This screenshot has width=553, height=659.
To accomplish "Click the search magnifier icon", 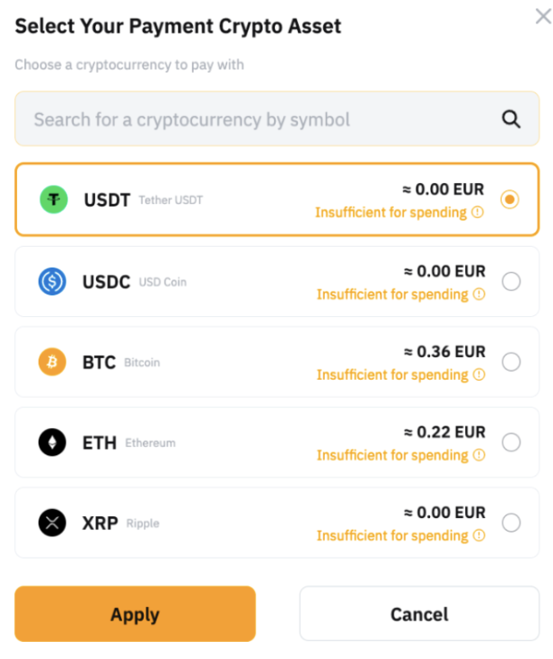I will pyautogui.click(x=511, y=119).
